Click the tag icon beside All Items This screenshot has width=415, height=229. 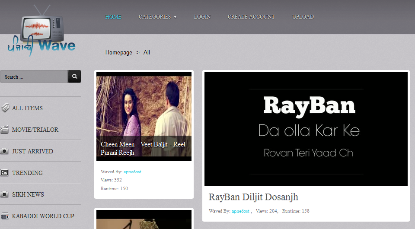[5, 108]
